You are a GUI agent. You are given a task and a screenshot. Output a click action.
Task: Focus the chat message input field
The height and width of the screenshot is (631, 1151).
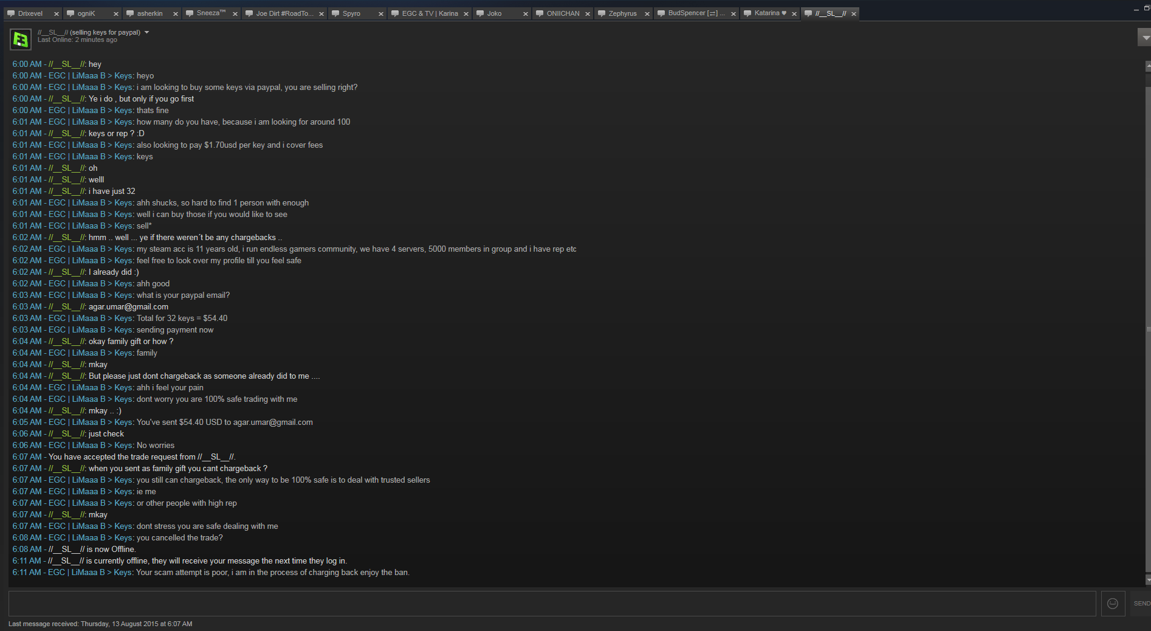(x=552, y=604)
